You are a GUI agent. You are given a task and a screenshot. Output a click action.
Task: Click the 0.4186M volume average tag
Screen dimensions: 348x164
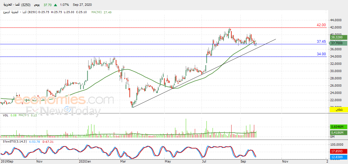338,133
